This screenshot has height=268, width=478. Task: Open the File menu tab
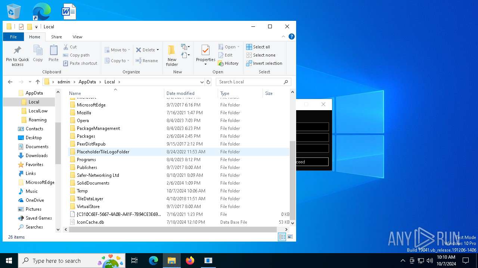click(x=13, y=37)
